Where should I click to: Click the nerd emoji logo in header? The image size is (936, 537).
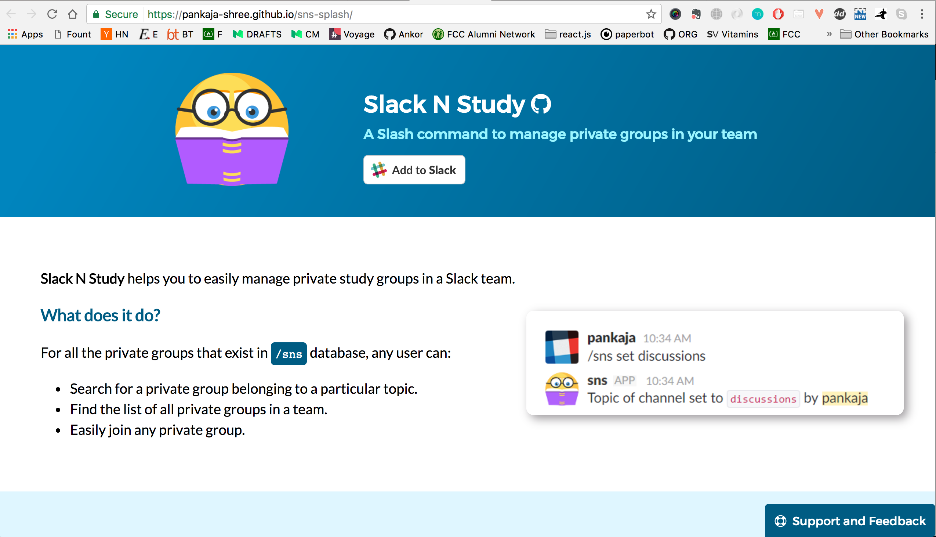tap(232, 129)
